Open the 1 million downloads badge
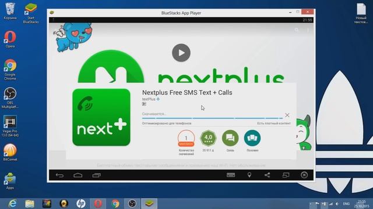Screen dimensions: 373x209 [x=186, y=138]
